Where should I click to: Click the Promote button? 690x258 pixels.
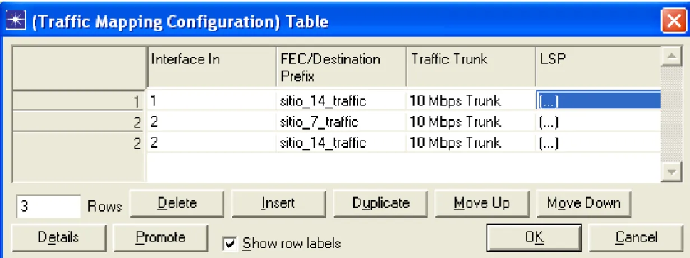tap(160, 238)
